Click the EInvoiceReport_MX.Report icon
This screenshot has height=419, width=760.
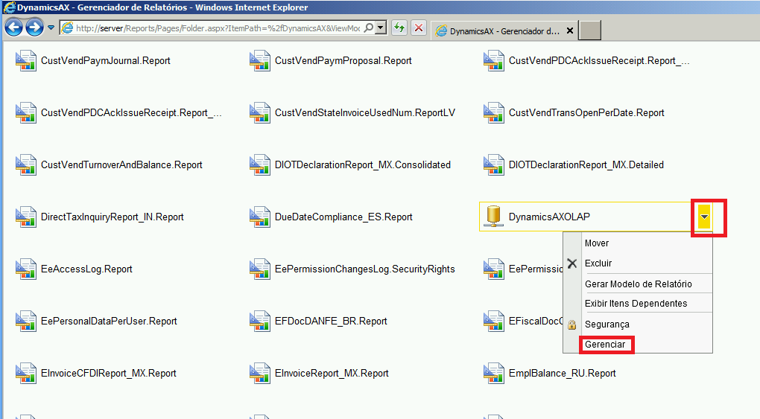click(260, 374)
